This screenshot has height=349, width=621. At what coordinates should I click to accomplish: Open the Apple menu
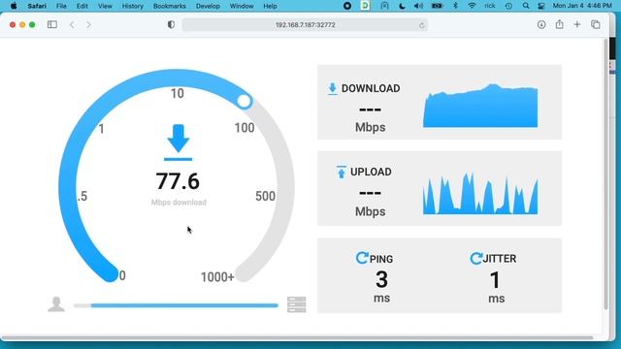[14, 6]
